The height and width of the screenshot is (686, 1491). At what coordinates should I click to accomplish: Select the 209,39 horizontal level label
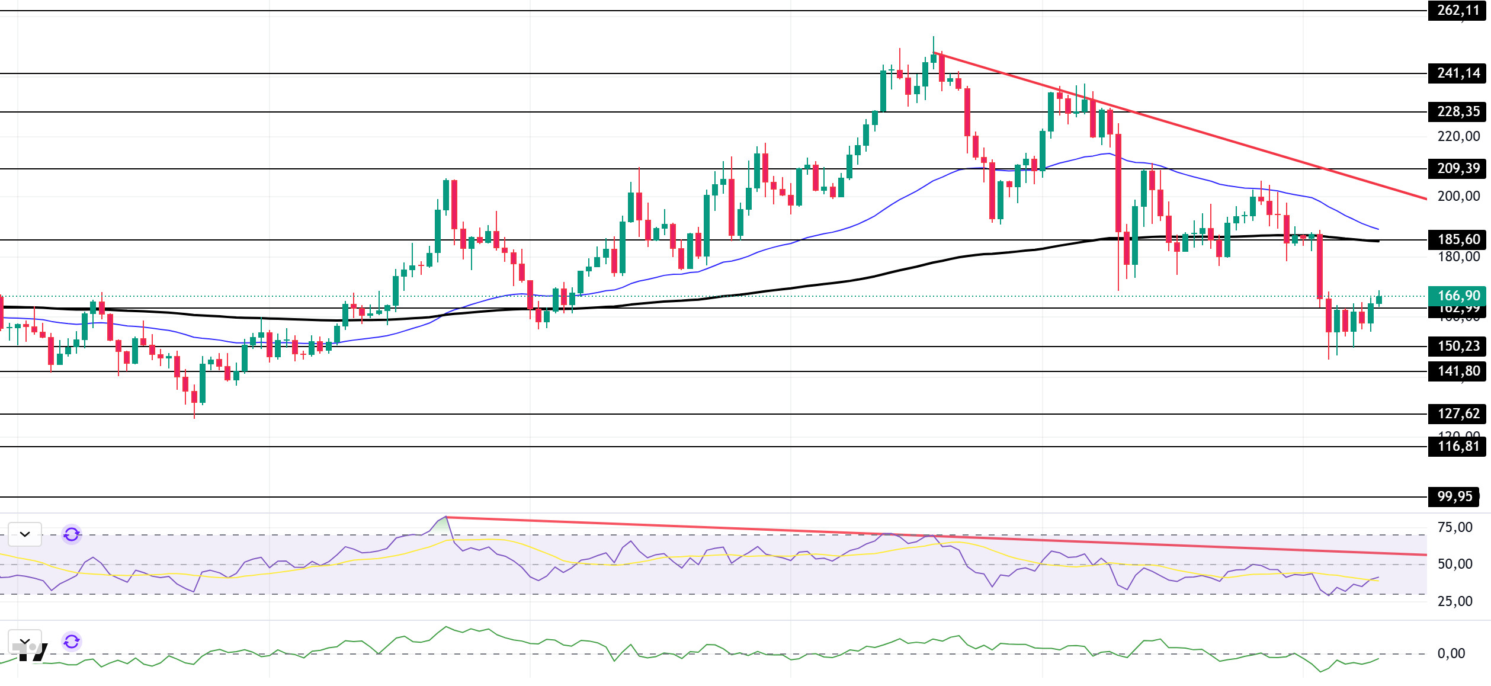coord(1458,169)
